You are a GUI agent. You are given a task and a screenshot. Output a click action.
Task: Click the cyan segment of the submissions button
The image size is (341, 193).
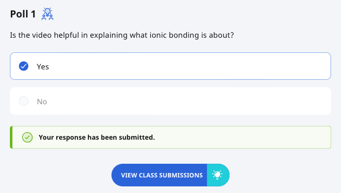click(x=218, y=175)
